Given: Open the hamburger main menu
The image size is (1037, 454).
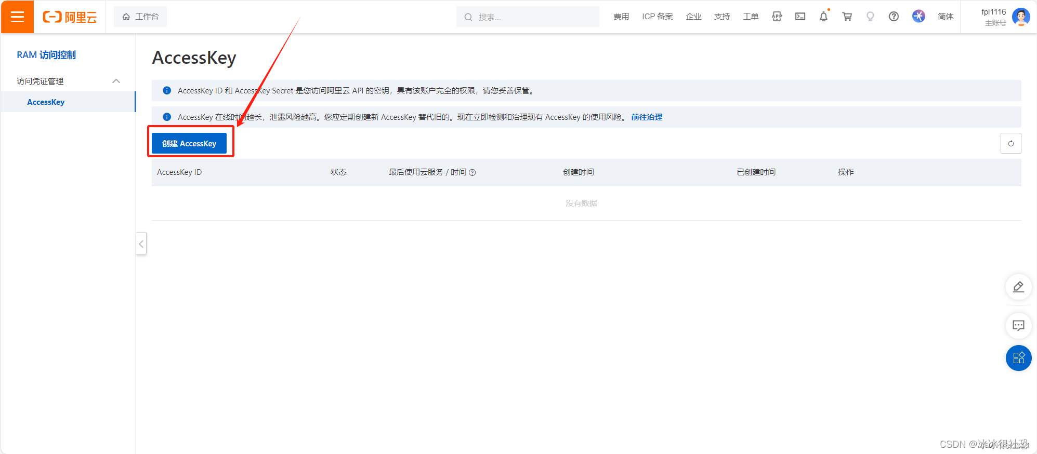Looking at the screenshot, I should click(x=17, y=17).
